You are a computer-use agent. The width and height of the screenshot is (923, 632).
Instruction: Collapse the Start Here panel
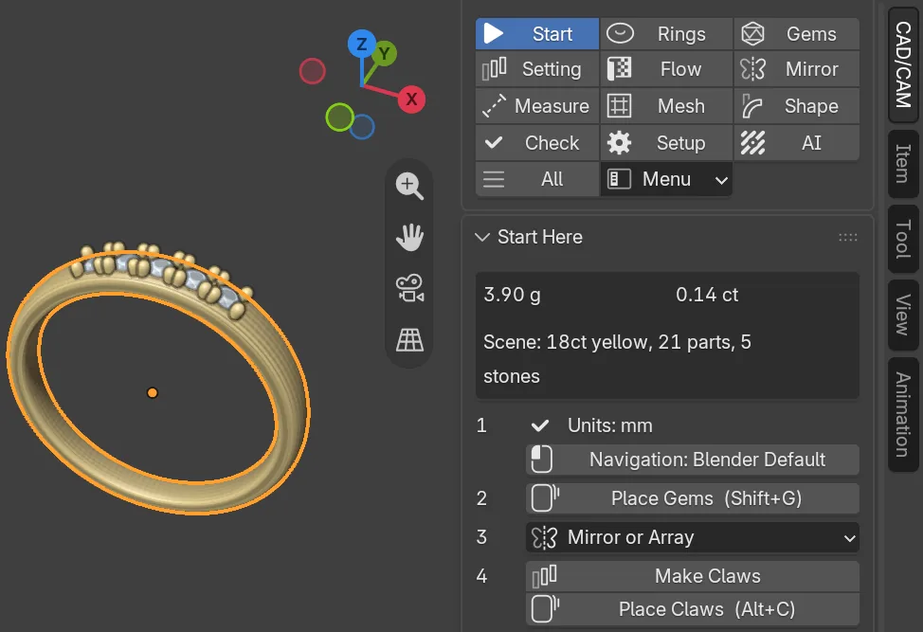(482, 237)
